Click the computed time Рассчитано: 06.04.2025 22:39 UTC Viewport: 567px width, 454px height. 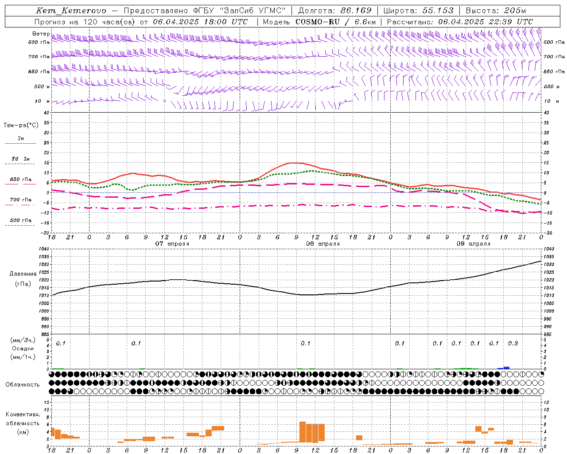460,22
